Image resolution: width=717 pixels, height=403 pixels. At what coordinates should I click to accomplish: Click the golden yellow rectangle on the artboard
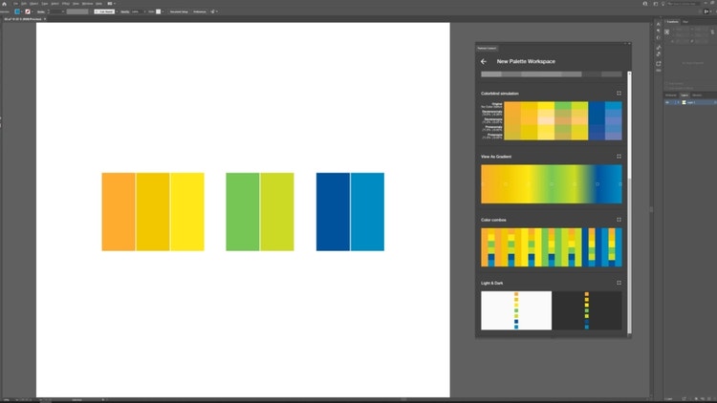pos(153,212)
